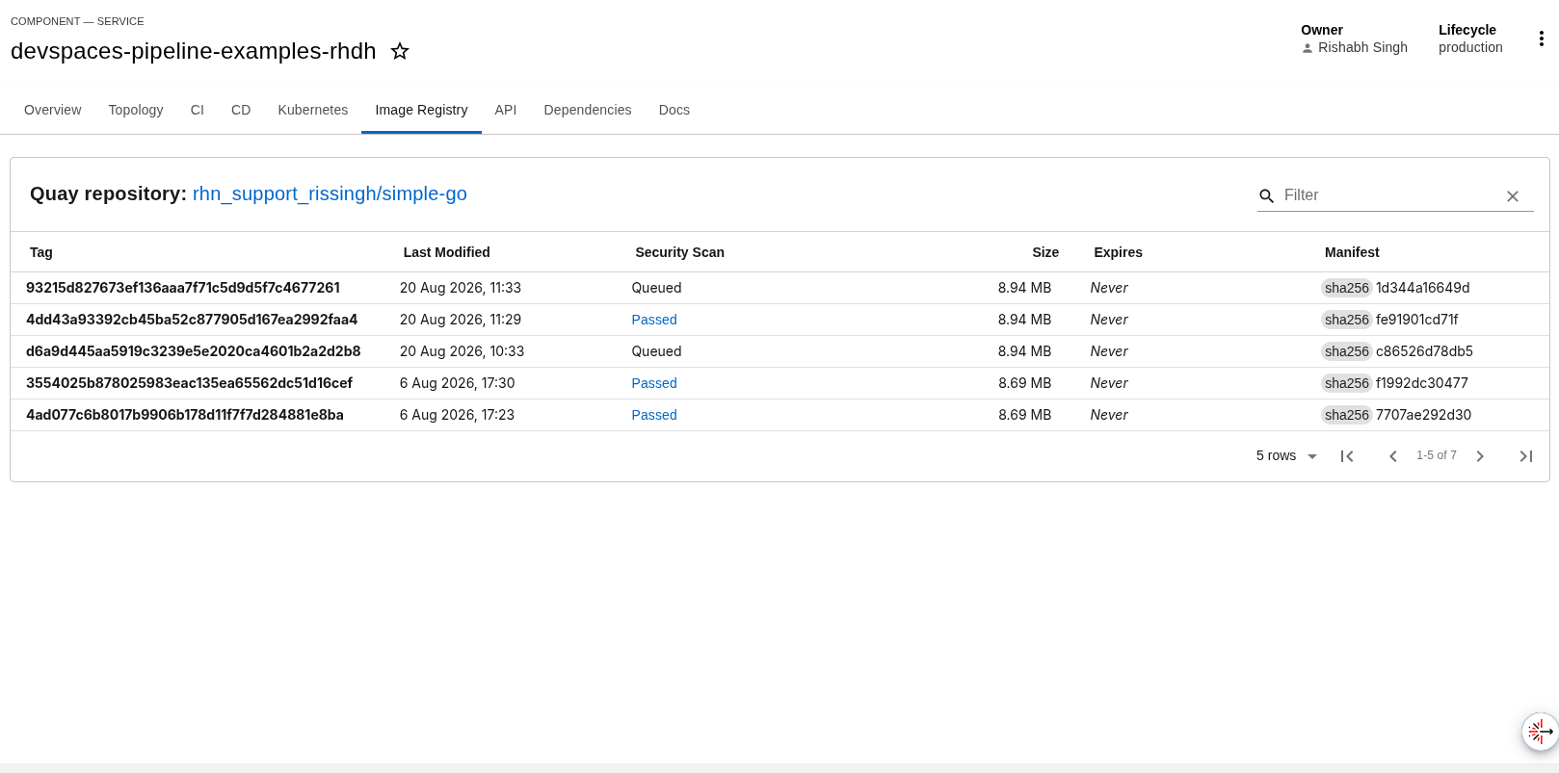The image size is (1559, 773).
Task: Open owner Rishabh Singh's profile link
Action: pyautogui.click(x=1362, y=48)
